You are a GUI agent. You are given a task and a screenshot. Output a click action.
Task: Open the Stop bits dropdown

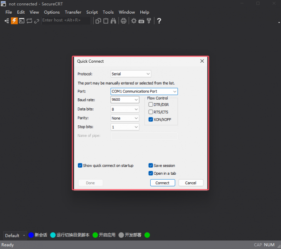(125, 127)
